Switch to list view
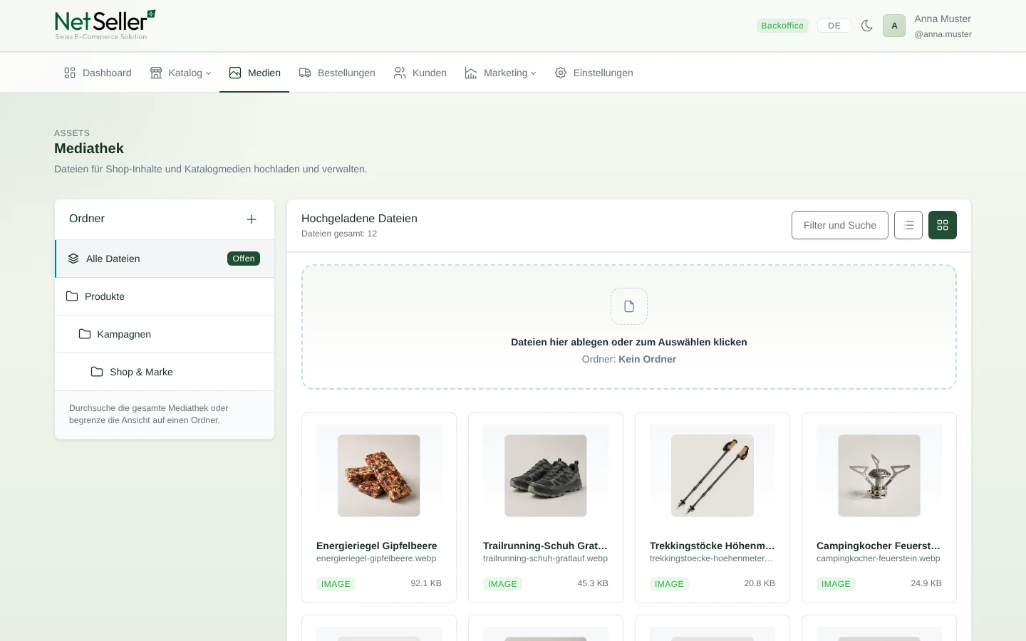The height and width of the screenshot is (641, 1026). click(x=908, y=225)
